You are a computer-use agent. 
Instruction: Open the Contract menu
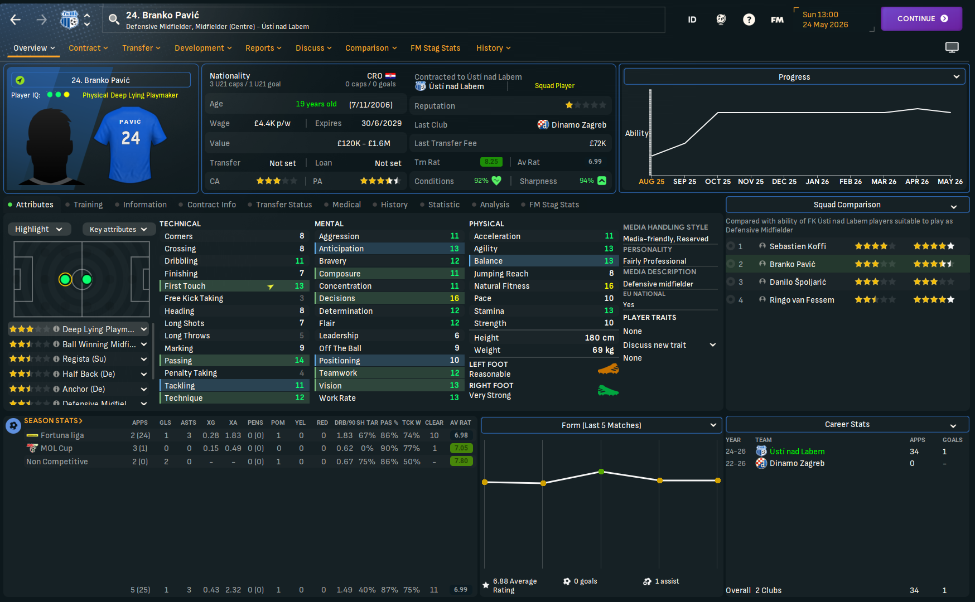point(88,48)
